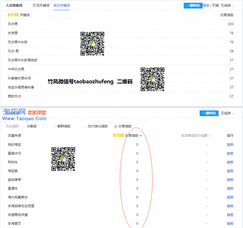Switch to the 引流关键词 tab
The width and height of the screenshot is (243, 228).
41,5
